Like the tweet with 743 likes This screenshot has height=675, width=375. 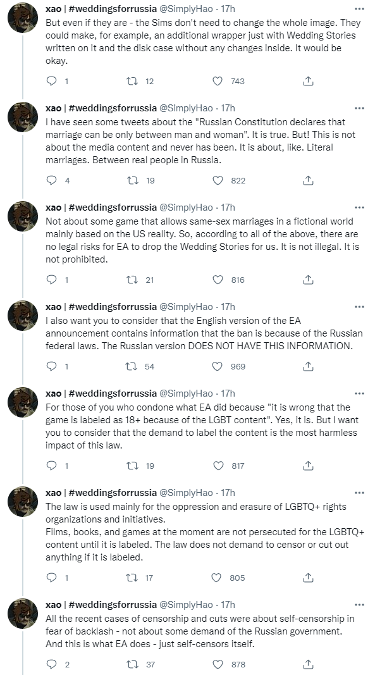tap(218, 81)
